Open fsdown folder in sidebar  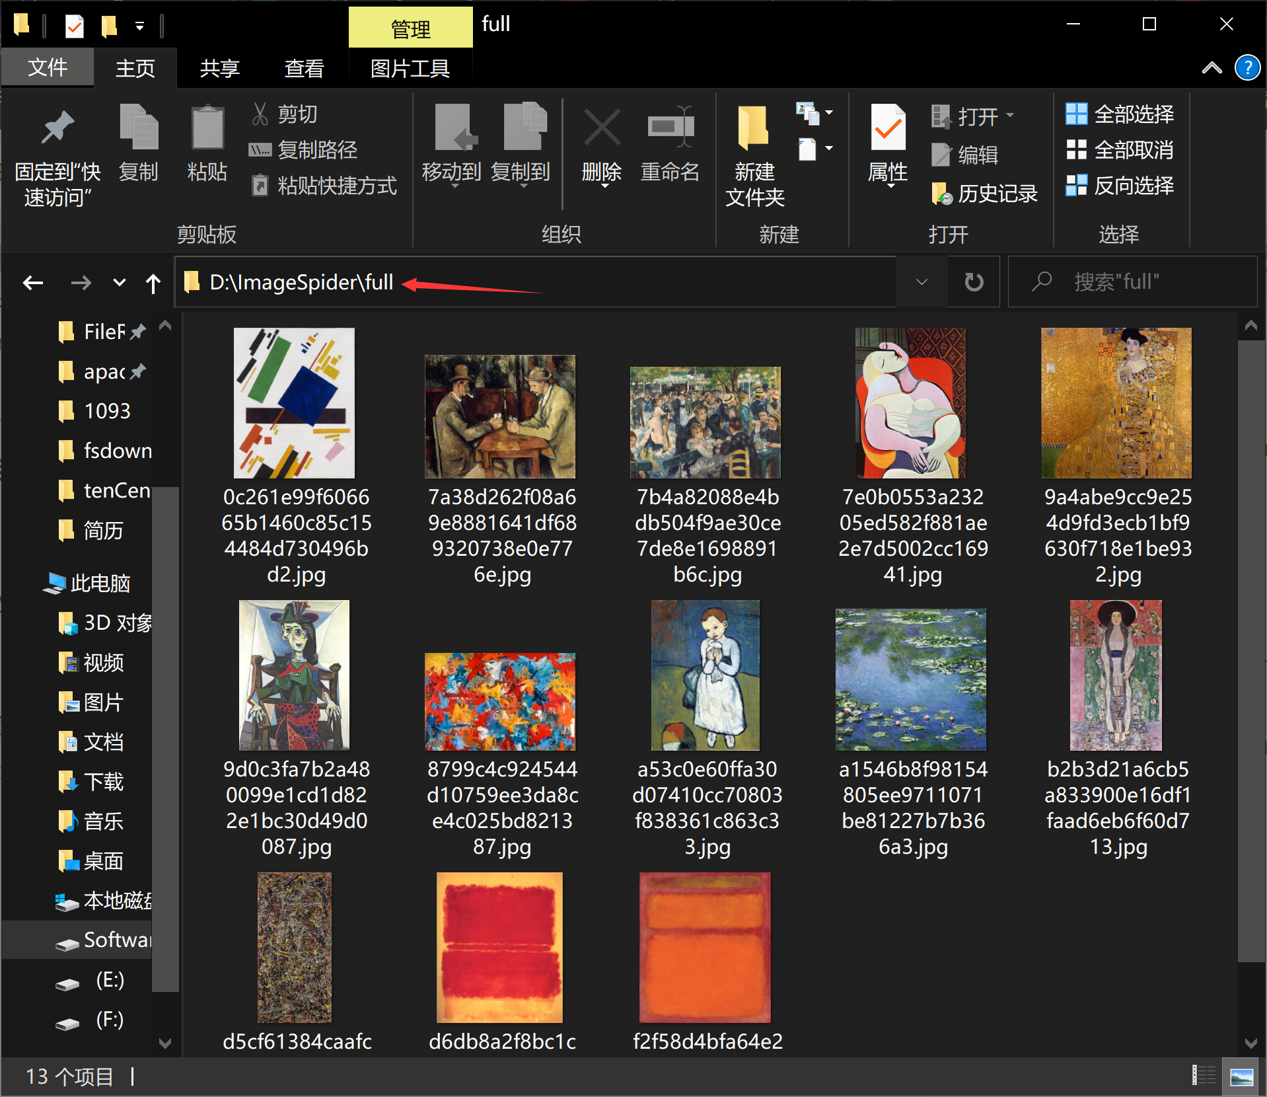(106, 451)
